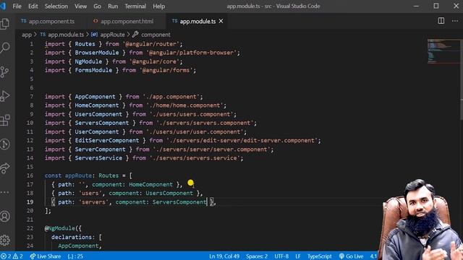Show additional views ellipsis in activity bar
Screen dimensions: 463x260
coord(5,192)
